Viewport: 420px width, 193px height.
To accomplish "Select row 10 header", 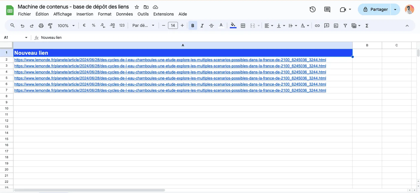I will pos(7,108).
